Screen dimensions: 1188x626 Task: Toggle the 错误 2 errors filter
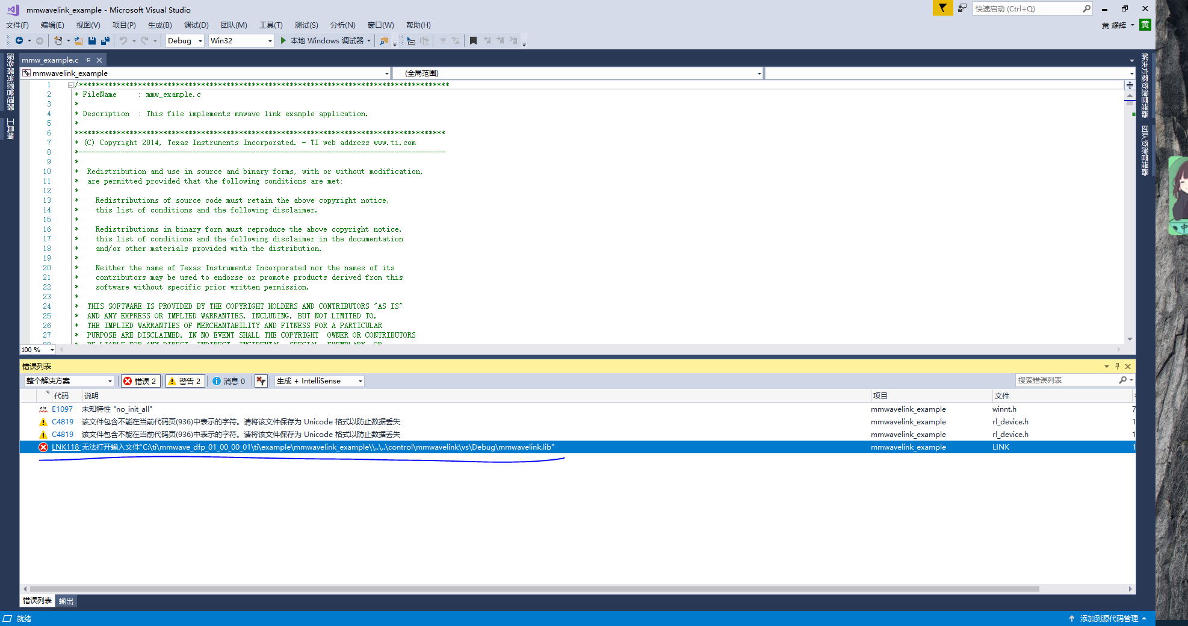(x=140, y=381)
